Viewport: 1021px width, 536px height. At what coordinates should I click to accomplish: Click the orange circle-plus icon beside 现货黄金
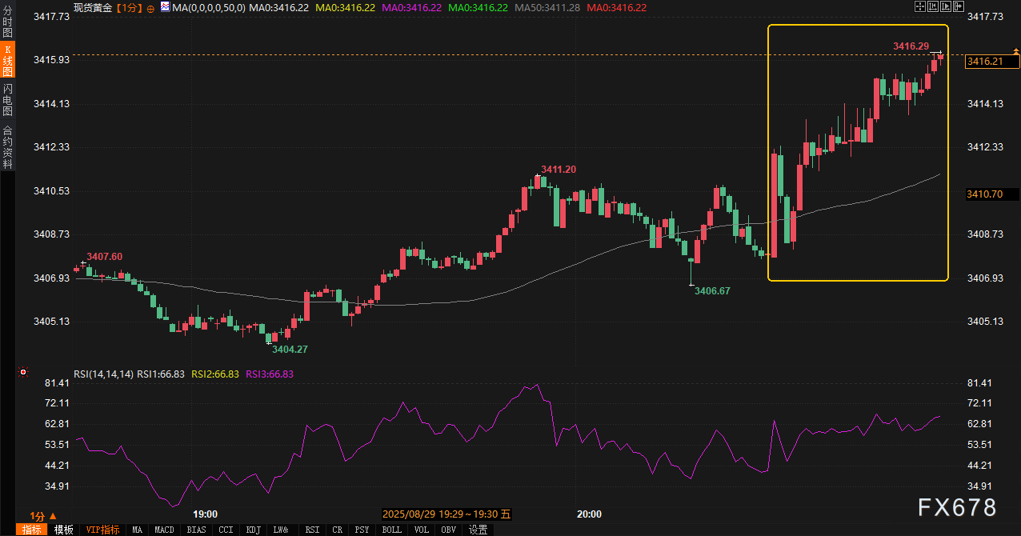coord(150,7)
